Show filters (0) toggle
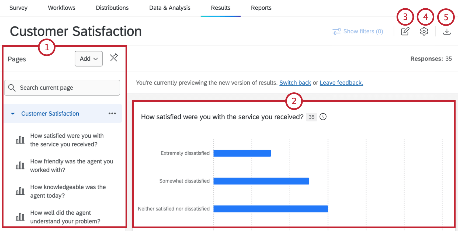Viewport: 458px width, 231px height. pyautogui.click(x=358, y=31)
